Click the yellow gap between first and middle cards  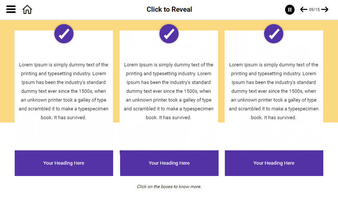click(x=116, y=73)
